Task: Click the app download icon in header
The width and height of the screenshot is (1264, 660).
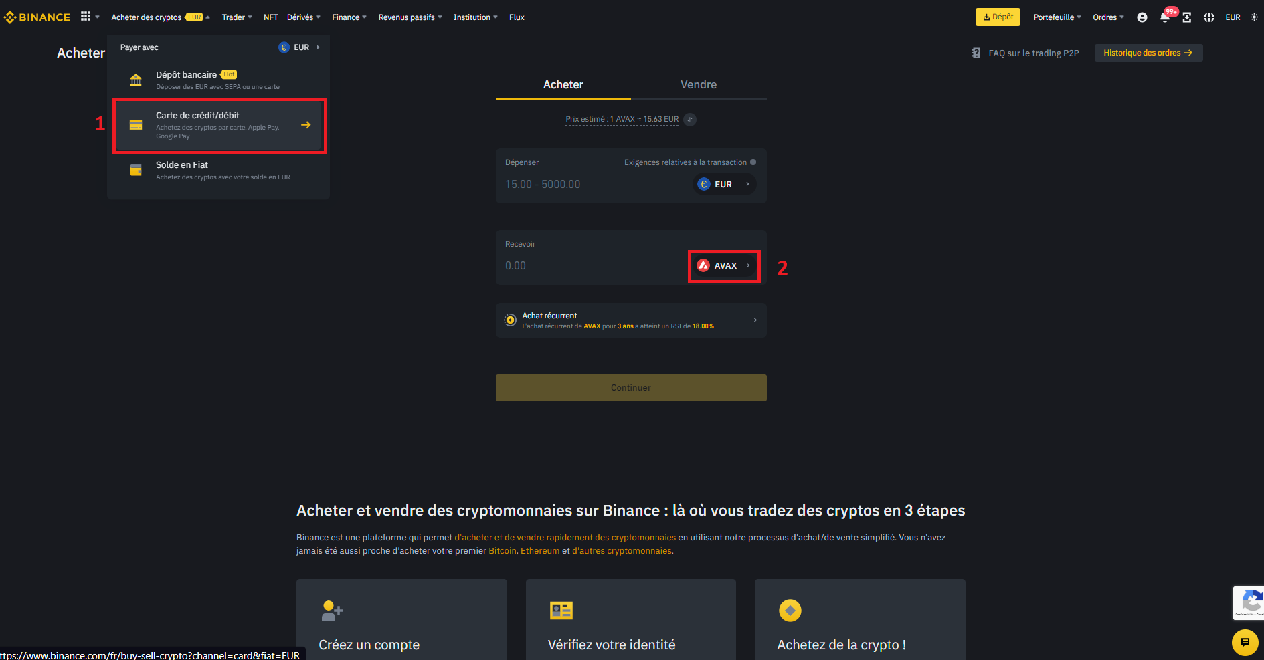Action: tap(1187, 17)
